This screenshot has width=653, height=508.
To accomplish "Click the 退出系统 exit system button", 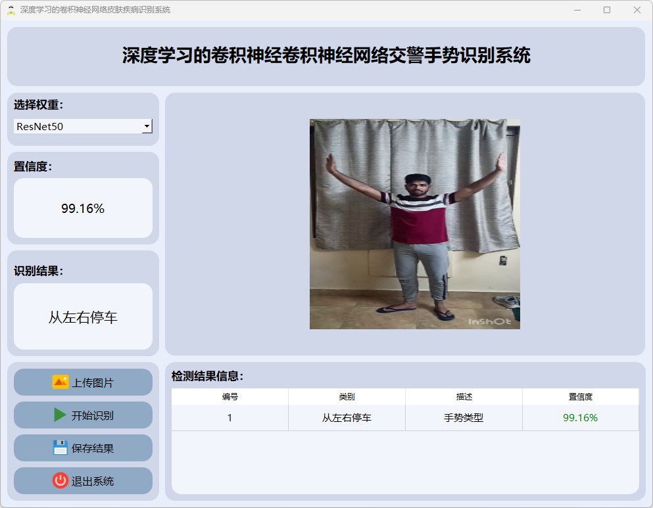I will [84, 481].
